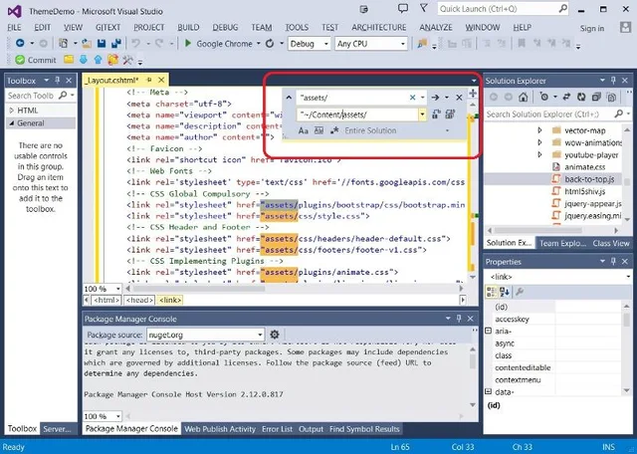Image resolution: width=637 pixels, height=454 pixels.
Task: Click the Navigate Backward arrow icon
Action: pos(20,43)
